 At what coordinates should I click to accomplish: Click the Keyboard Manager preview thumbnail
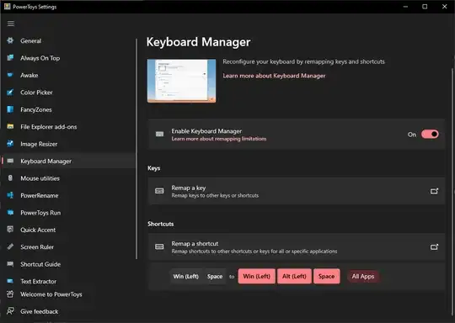pos(181,81)
